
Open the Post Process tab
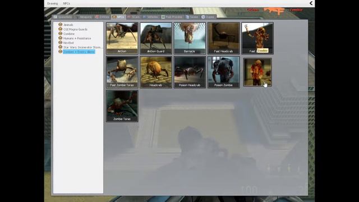point(172,17)
